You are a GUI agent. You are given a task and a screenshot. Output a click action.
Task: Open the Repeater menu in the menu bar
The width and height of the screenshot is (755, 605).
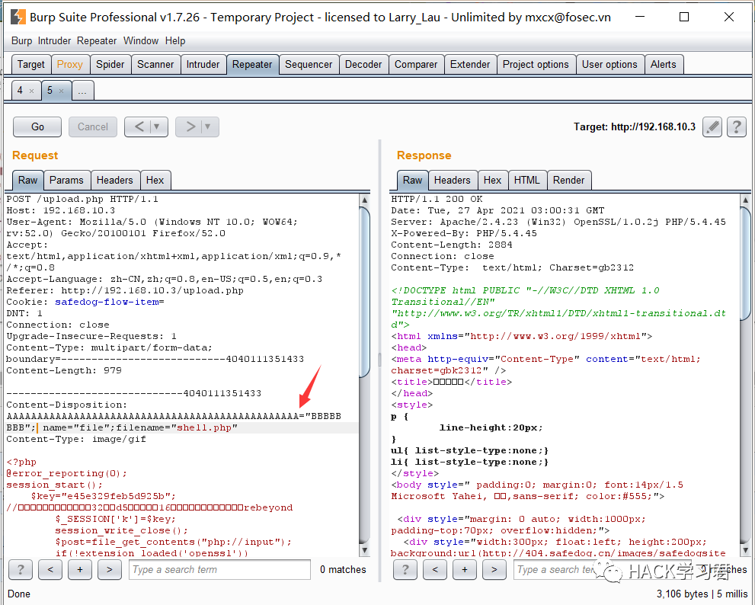97,41
